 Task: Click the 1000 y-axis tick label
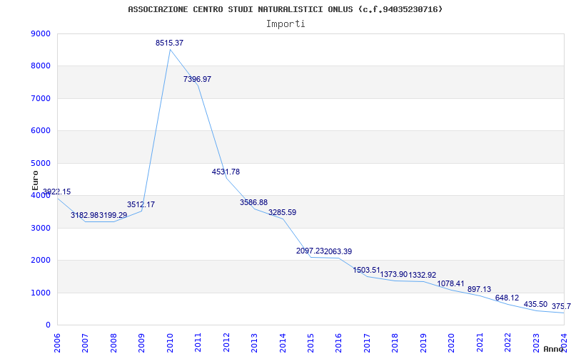[x=39, y=293]
